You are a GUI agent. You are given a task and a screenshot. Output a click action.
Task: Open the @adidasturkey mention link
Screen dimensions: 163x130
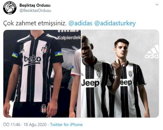115,23
